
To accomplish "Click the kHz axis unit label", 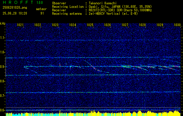I will pos(3,23).
